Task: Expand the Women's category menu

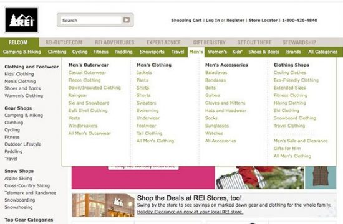Action: point(217,52)
